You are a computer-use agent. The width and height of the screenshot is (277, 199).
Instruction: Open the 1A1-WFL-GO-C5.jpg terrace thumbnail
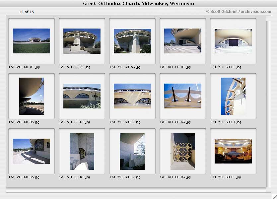(x=32, y=151)
